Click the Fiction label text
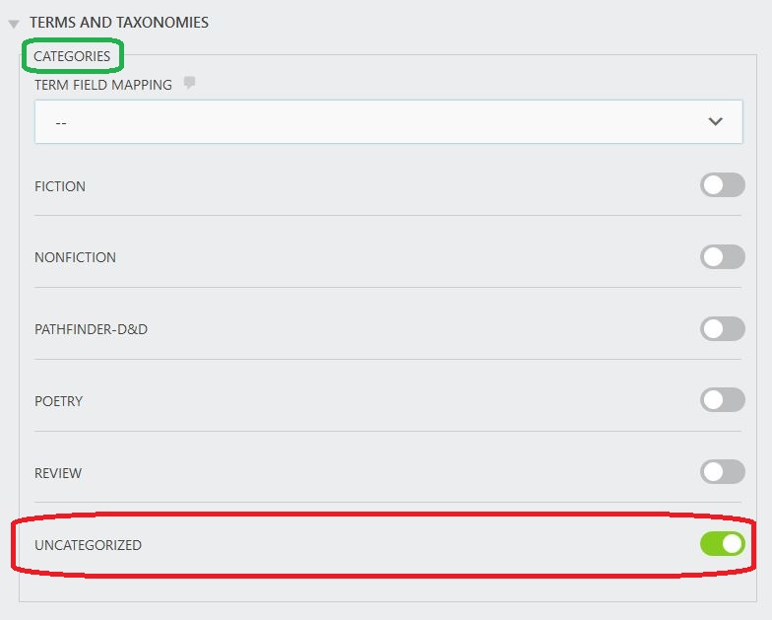772x620 pixels. tap(60, 186)
